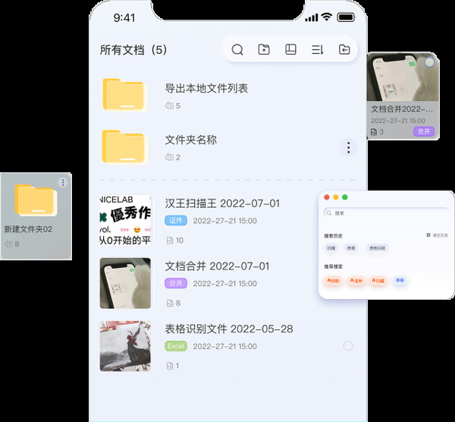This screenshot has width=455, height=422.
Task: Click the page count icon under 表格识别文件
Action: [x=170, y=366]
